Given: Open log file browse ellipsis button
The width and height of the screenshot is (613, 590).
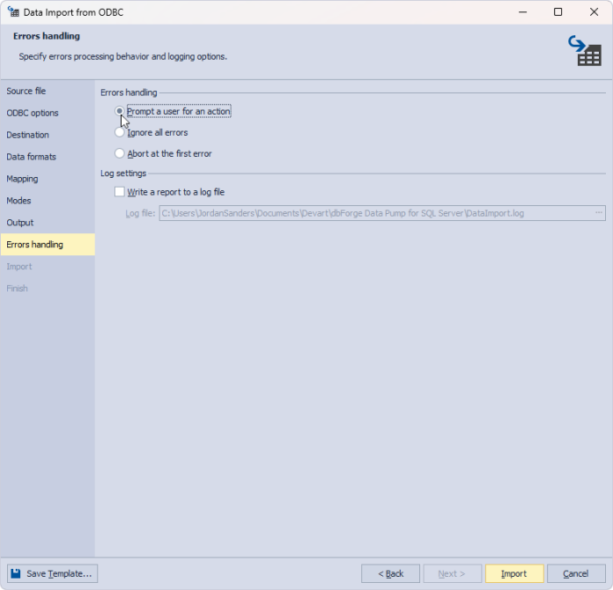Looking at the screenshot, I should coord(599,213).
